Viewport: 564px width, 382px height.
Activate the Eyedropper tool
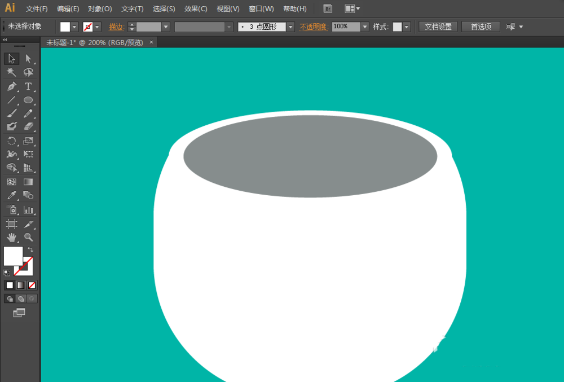pyautogui.click(x=11, y=195)
